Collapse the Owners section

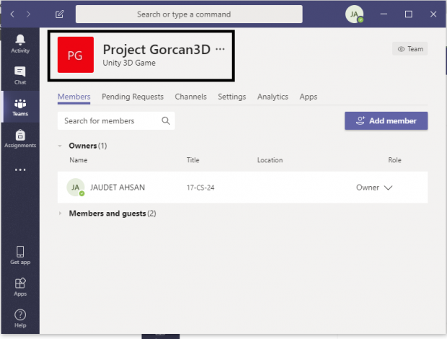60,146
